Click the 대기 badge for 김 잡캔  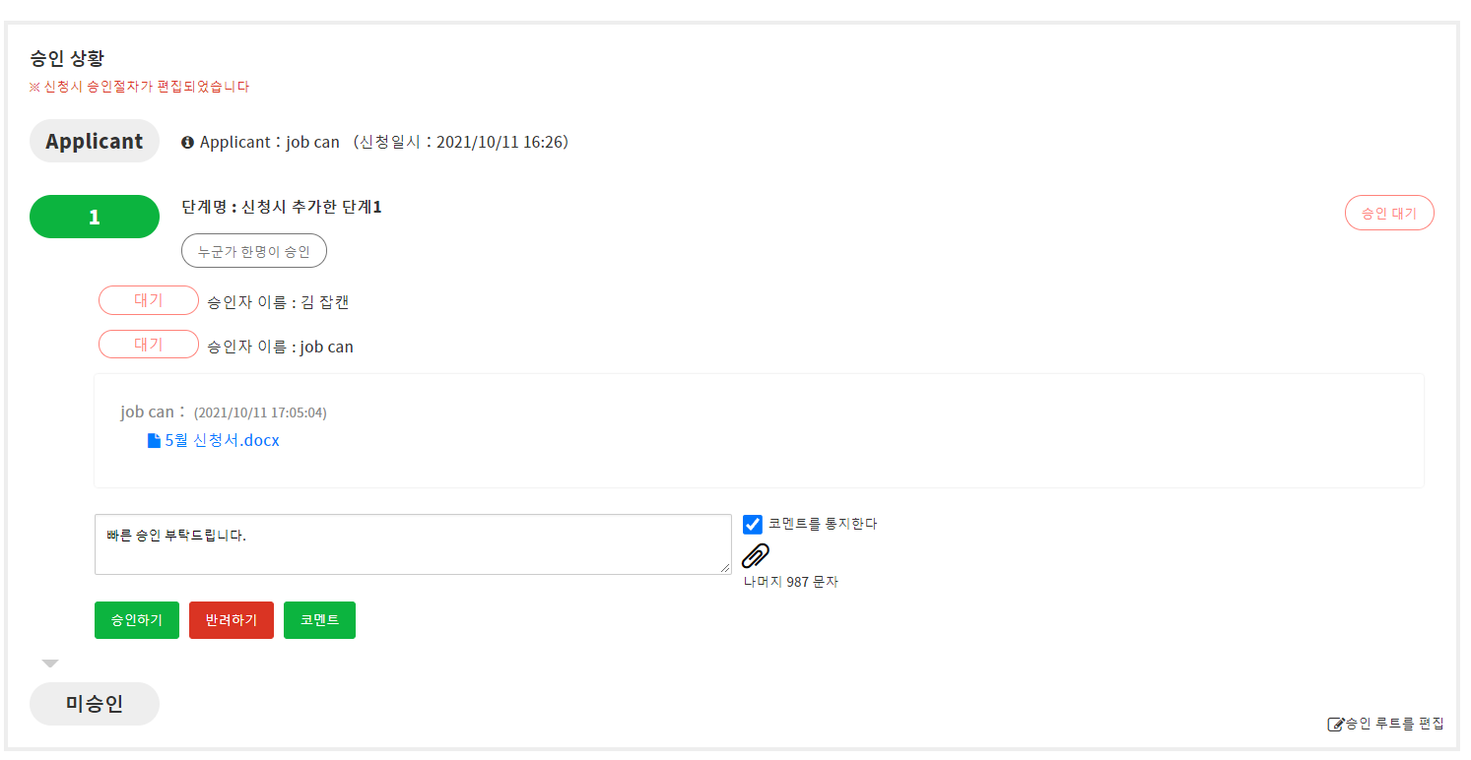click(149, 300)
